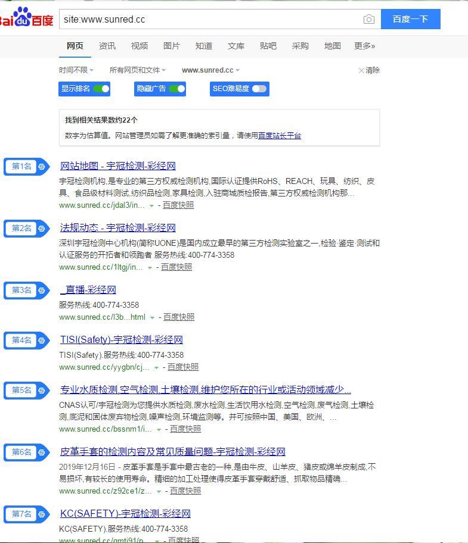This screenshot has width=468, height=543.
Task: Click the link icon beside rank 第1名
Action: (x=42, y=167)
